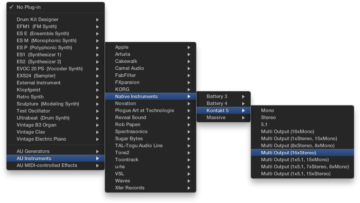
Task: Select Rob Papen manufacturer
Action: tap(150, 124)
